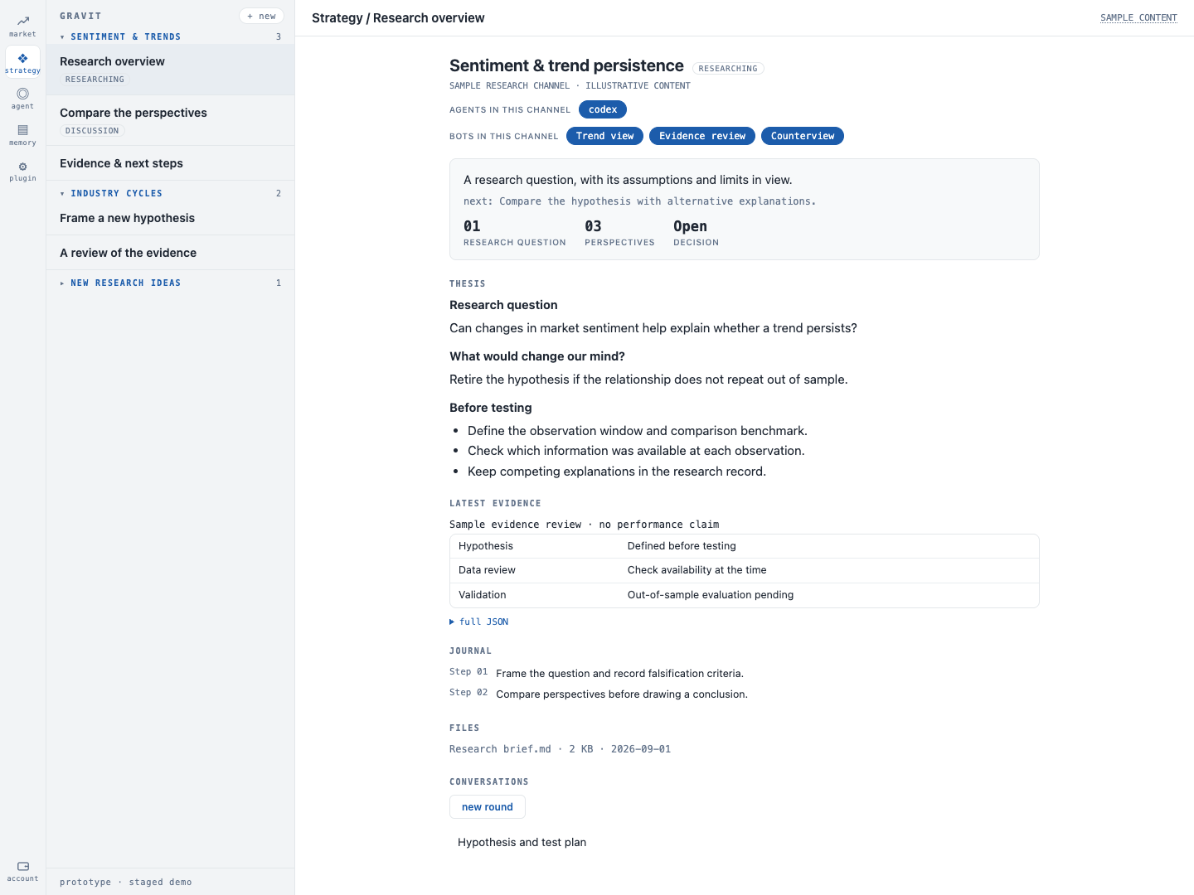1194x895 pixels.
Task: Open Compare the perspectives item
Action: [170, 121]
